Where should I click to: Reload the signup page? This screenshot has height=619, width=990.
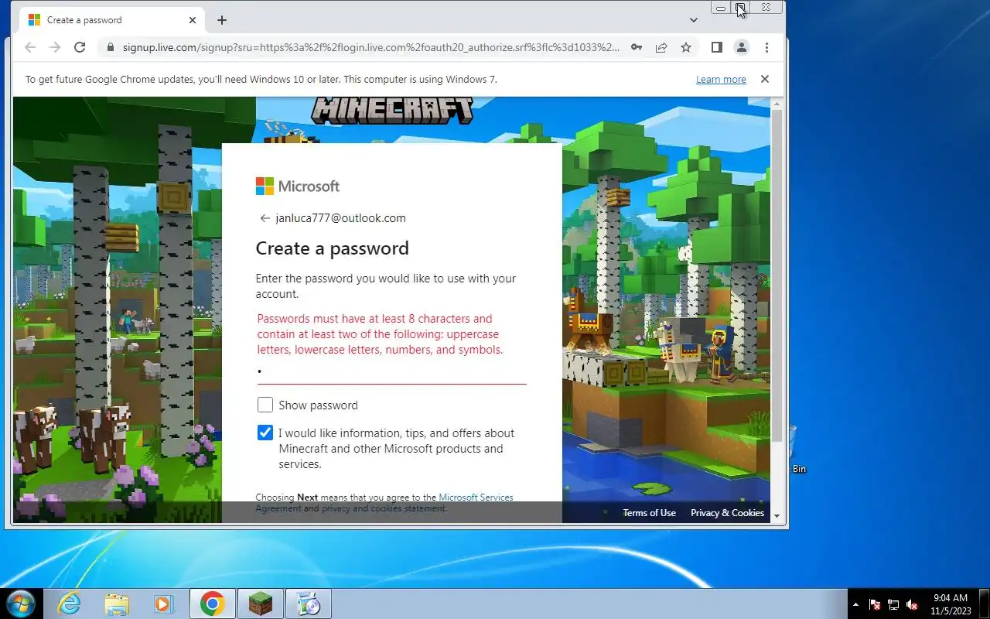(x=79, y=47)
